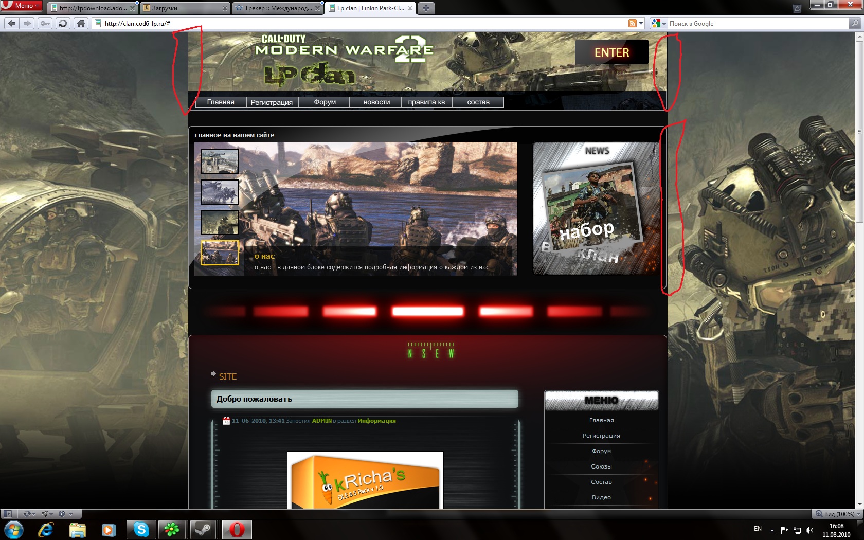Open правила кв in the site navigation
Screen dimensions: 864x540
(426, 102)
